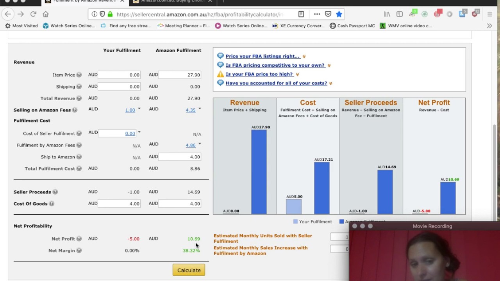The height and width of the screenshot is (281, 500).
Task: Expand the 'Price your FBA listings right' chevron
Action: [304, 57]
